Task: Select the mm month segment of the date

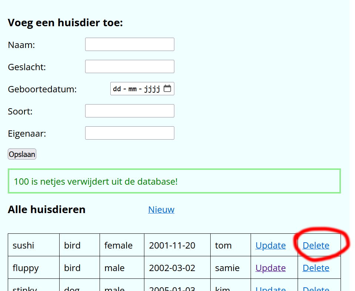Action: point(133,89)
